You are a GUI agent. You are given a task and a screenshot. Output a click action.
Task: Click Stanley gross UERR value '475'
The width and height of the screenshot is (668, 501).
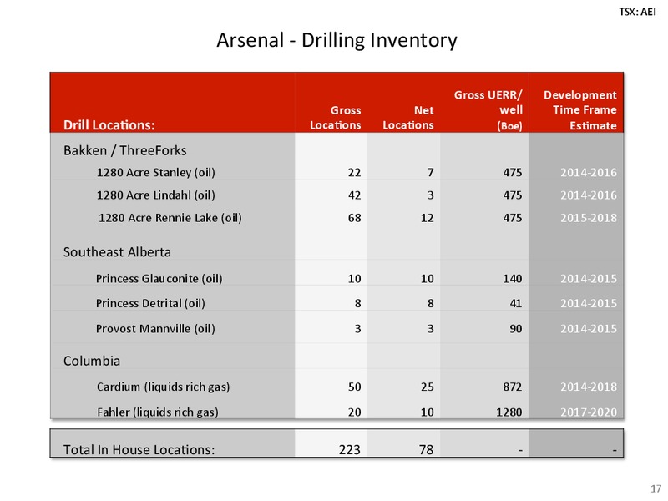pyautogui.click(x=513, y=173)
